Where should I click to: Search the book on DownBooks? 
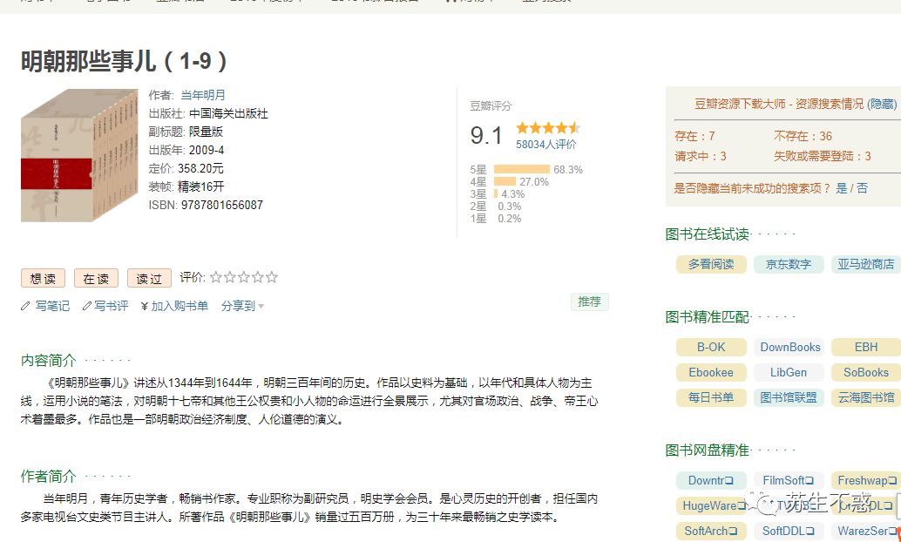[x=789, y=347]
